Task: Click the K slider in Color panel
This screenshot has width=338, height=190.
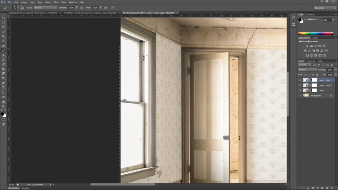Action: tap(315, 20)
